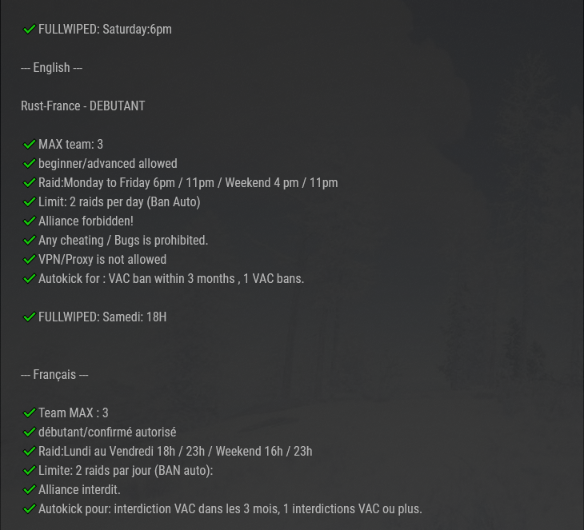Click the checkmark next to MAX team: 3
Viewport: 584px width, 530px height.
29,145
